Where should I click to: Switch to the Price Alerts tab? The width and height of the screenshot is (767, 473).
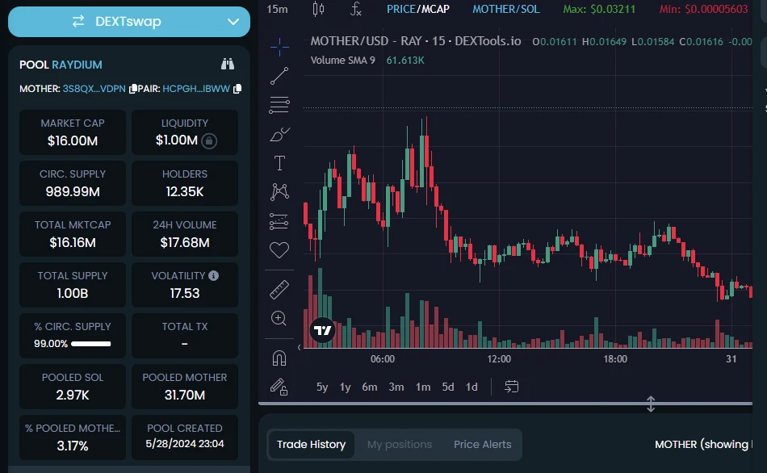[482, 444]
